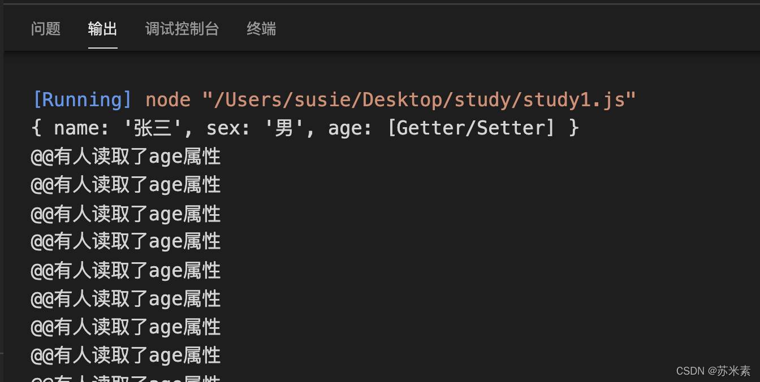Click the word node in command line
This screenshot has width=760, height=382.
(168, 100)
